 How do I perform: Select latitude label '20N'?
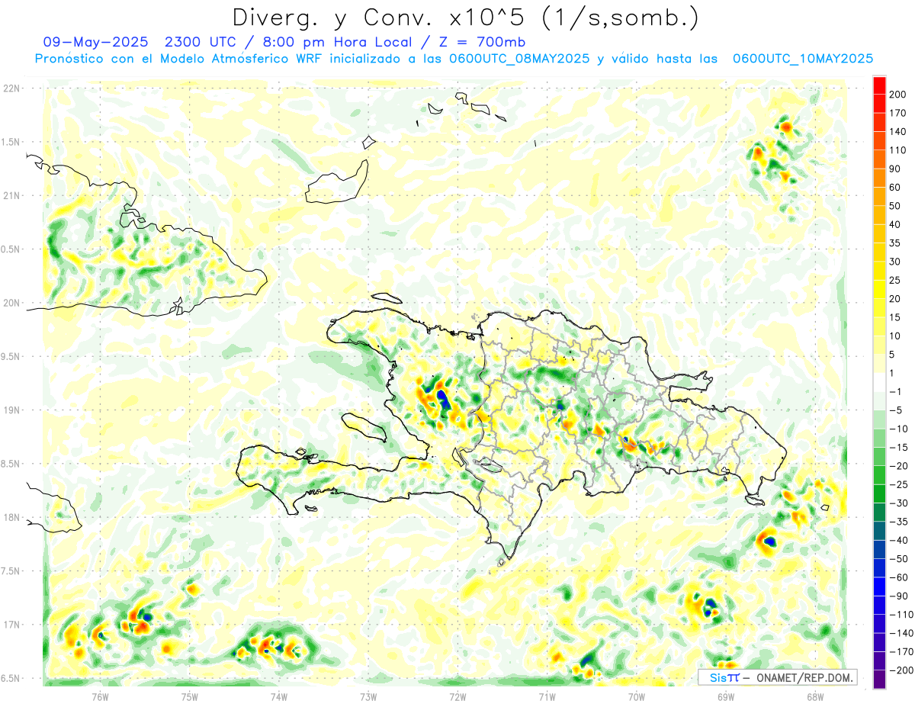point(12,303)
